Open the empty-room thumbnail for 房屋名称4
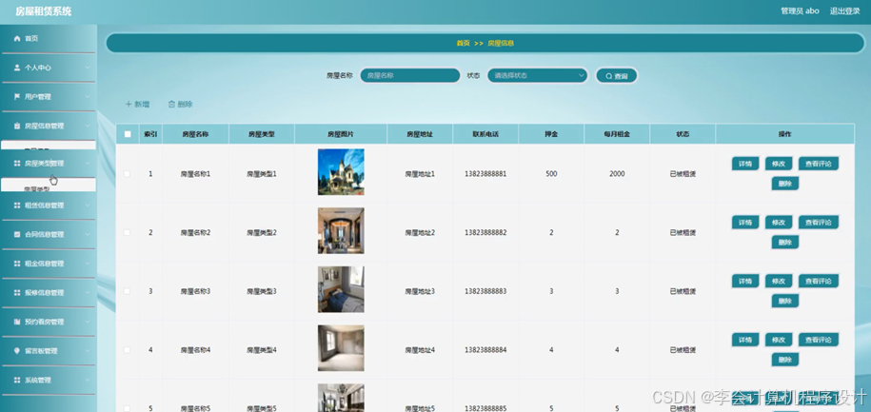Viewport: 871px width, 412px height. tap(341, 348)
